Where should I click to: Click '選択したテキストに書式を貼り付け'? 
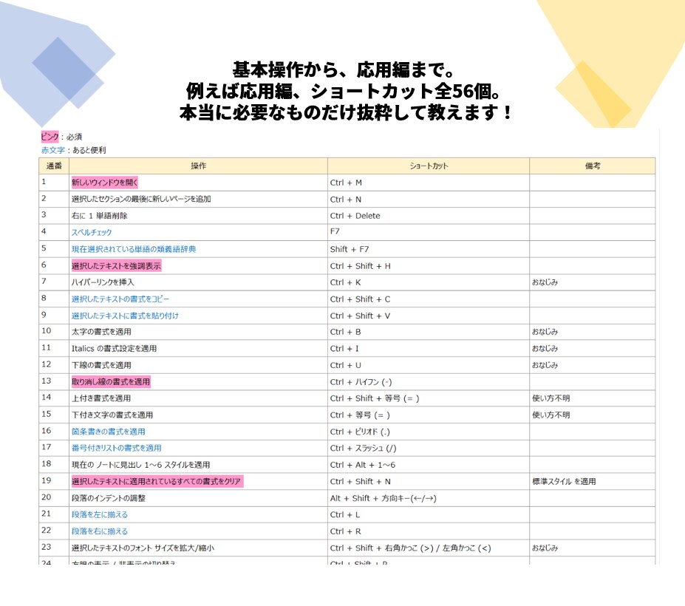[x=125, y=316]
